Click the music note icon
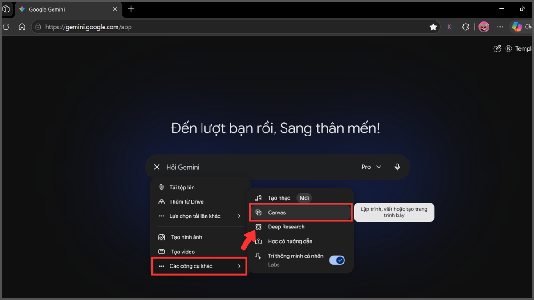The height and width of the screenshot is (300, 534). click(259, 198)
